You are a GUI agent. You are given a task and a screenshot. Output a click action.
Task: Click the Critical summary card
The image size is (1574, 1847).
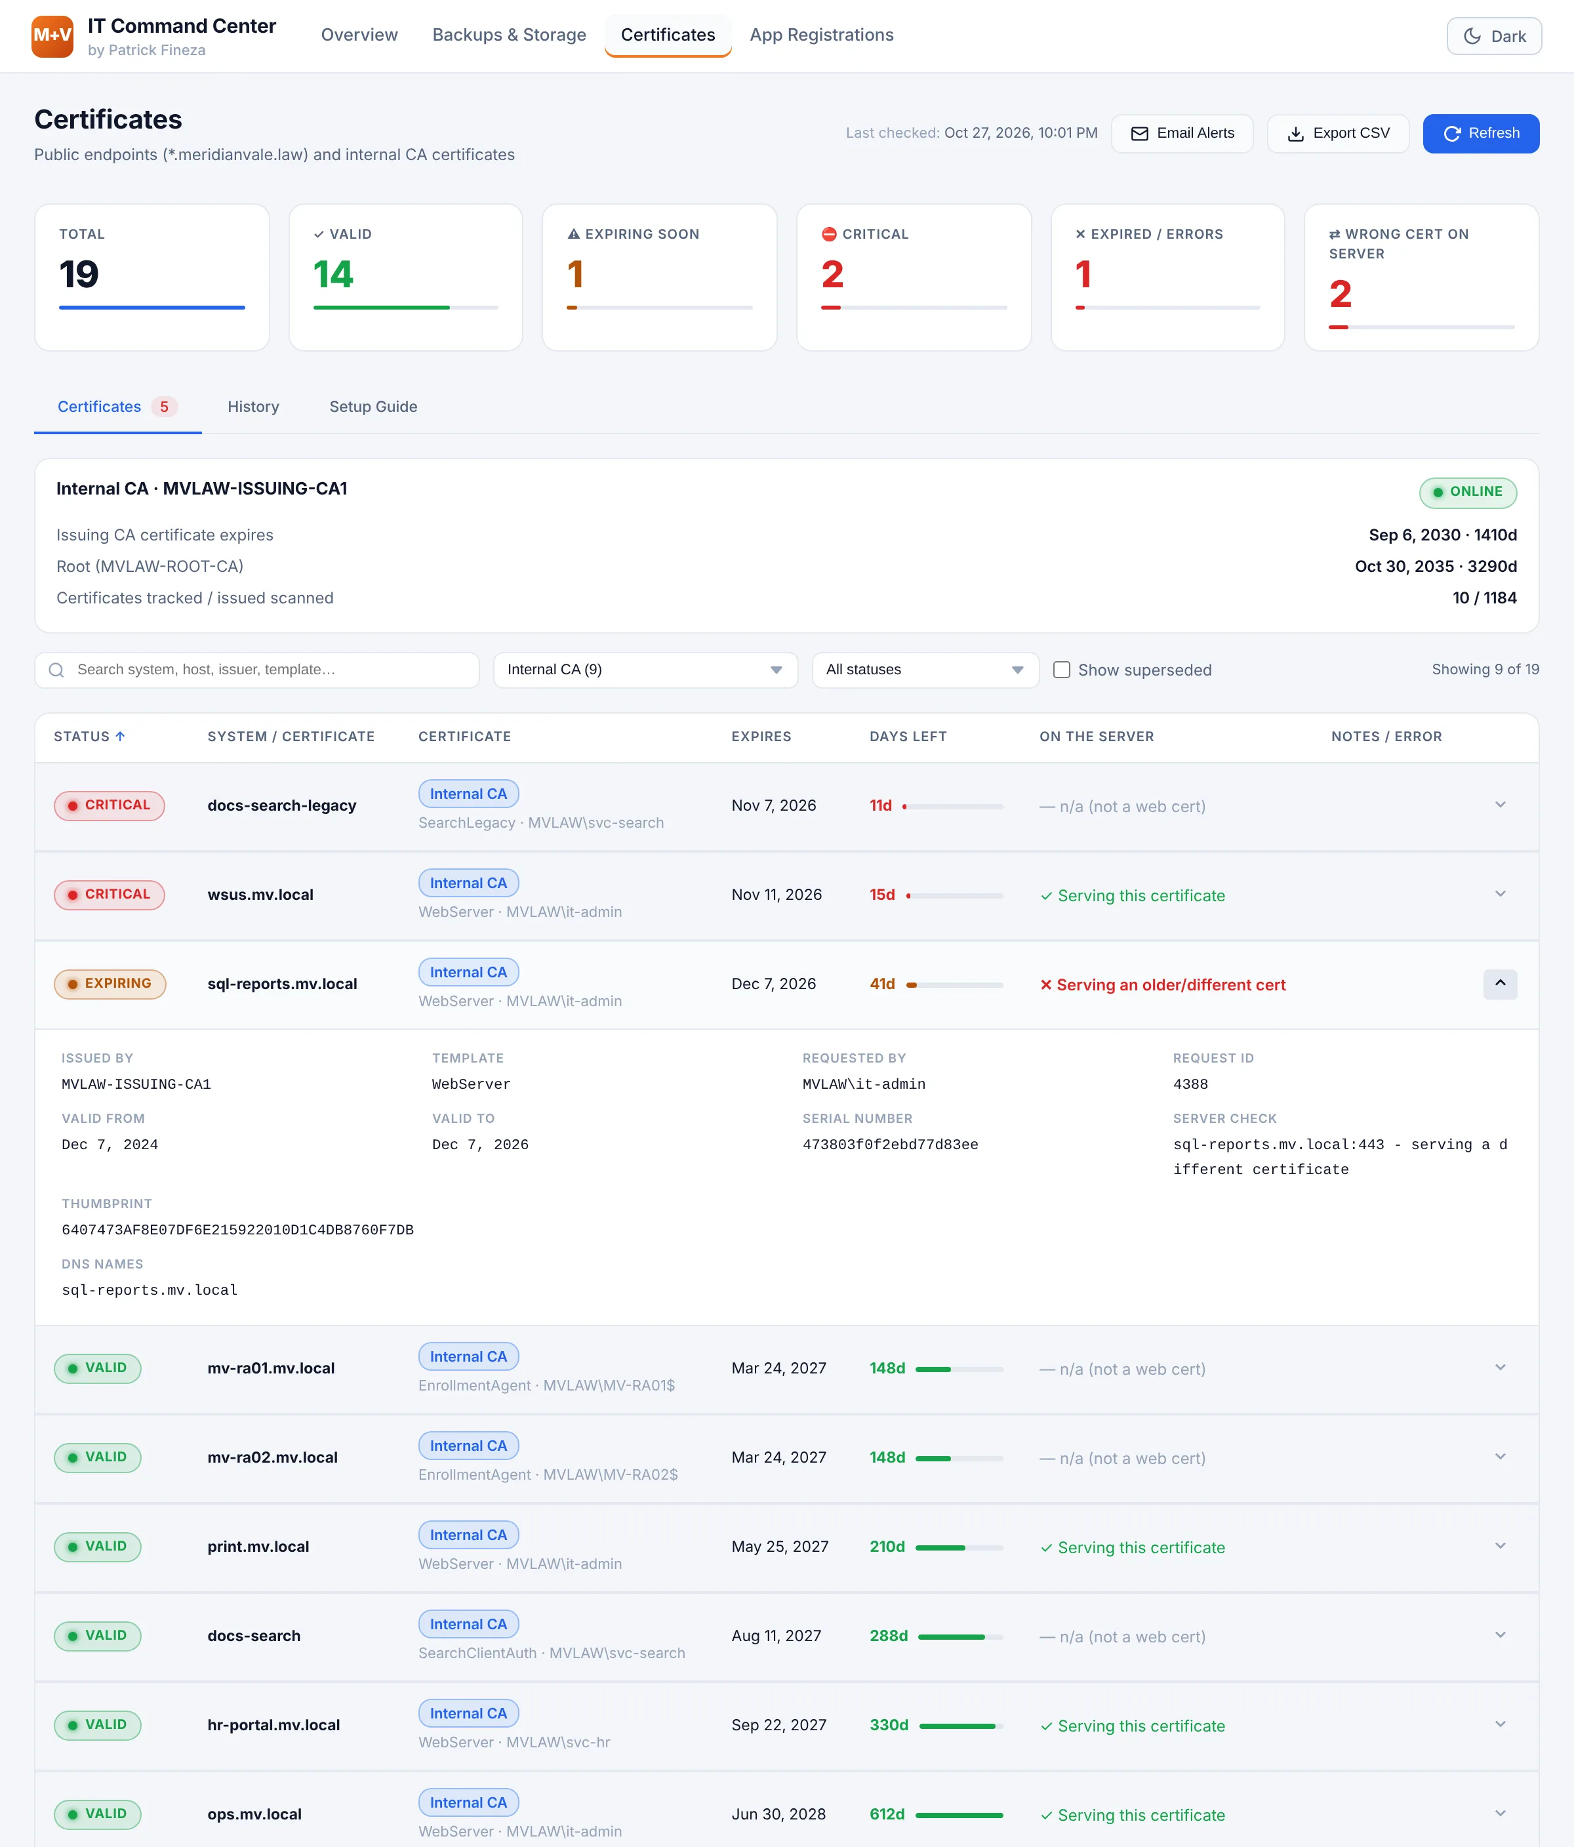click(x=914, y=277)
